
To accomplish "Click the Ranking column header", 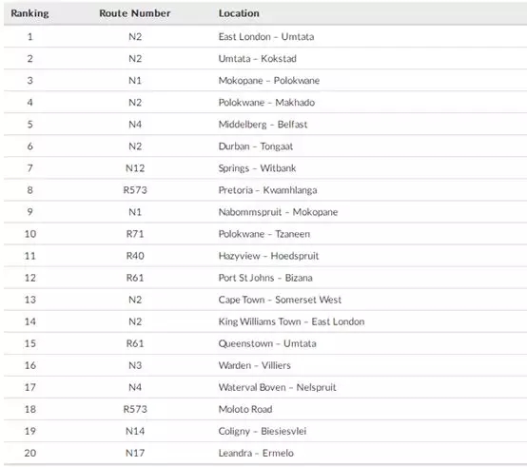I will pos(29,13).
